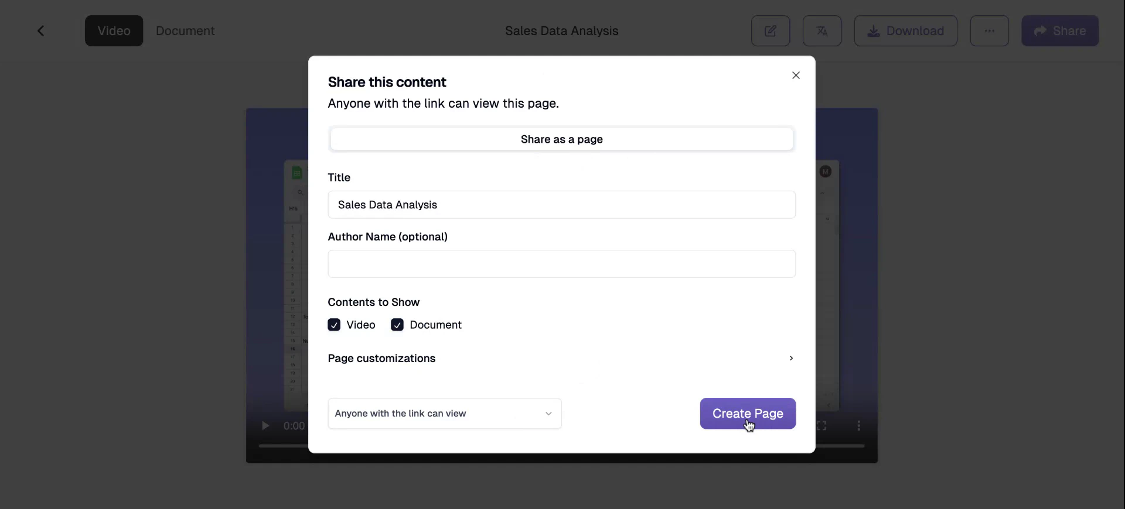Open the more options ellipsis menu
The height and width of the screenshot is (509, 1125).
pos(990,30)
